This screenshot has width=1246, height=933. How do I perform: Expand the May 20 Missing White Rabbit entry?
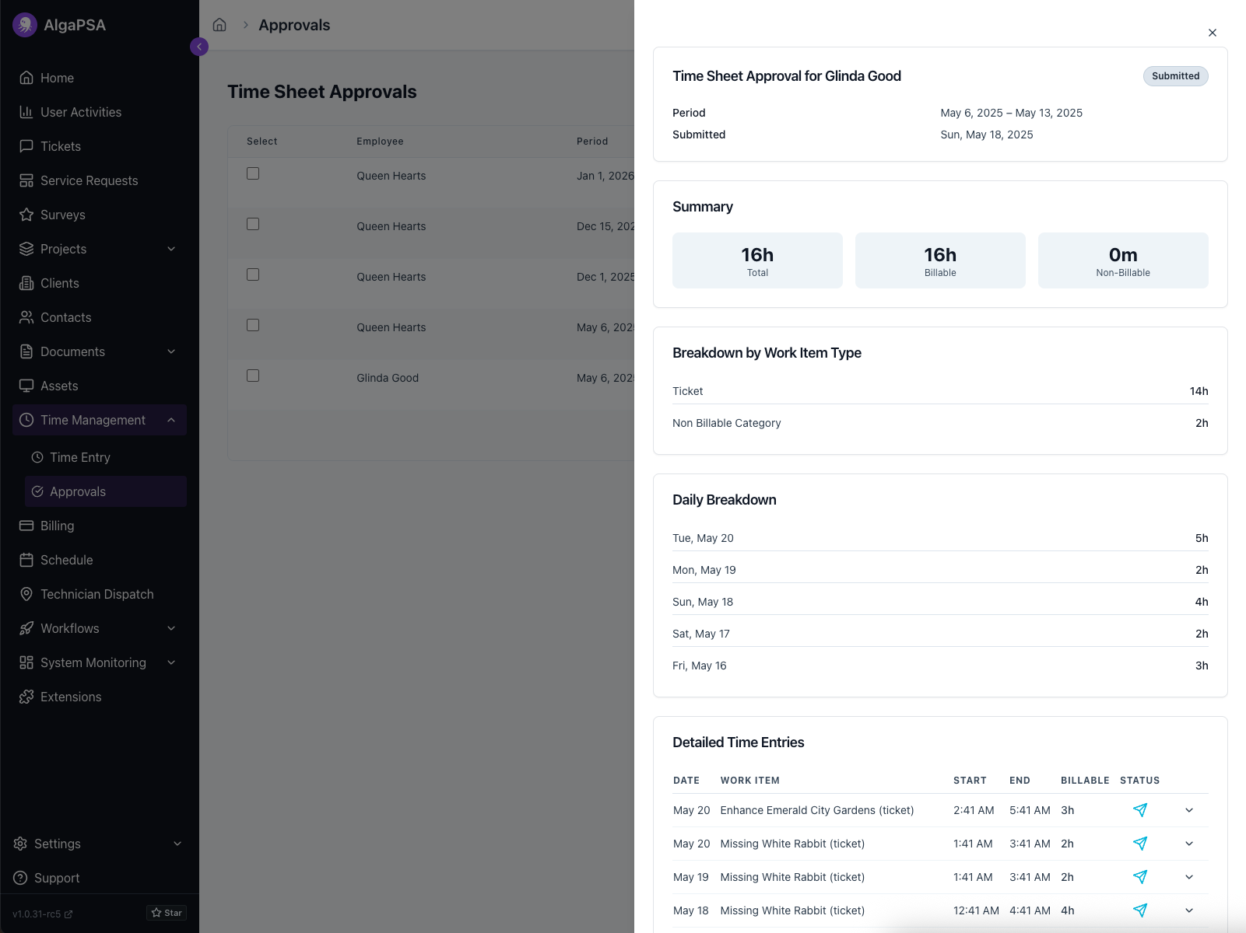(x=1189, y=844)
